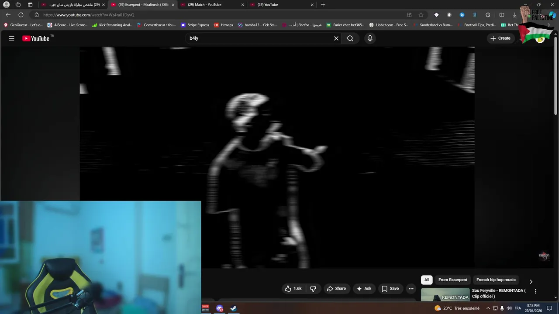Screen dimensions: 559x314
Task: Click the address bar URL
Action: [x=89, y=15]
